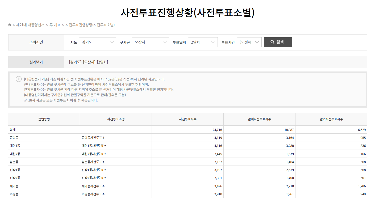
Task: Expand the 투표시간 dropdown showing 전체
Action: (249, 42)
